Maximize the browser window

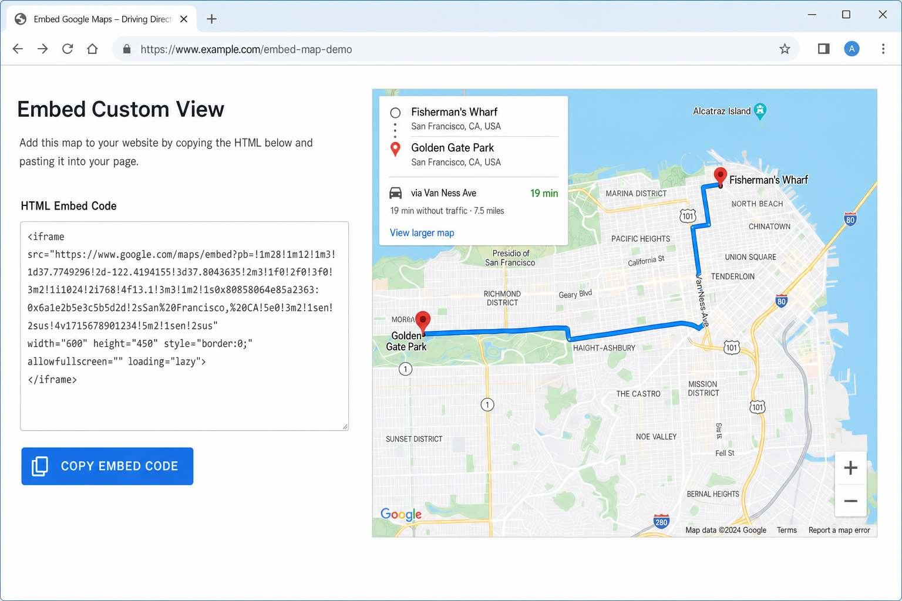click(x=846, y=15)
